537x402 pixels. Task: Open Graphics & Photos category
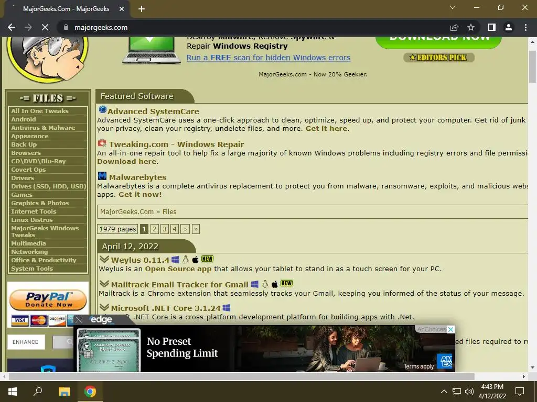40,203
